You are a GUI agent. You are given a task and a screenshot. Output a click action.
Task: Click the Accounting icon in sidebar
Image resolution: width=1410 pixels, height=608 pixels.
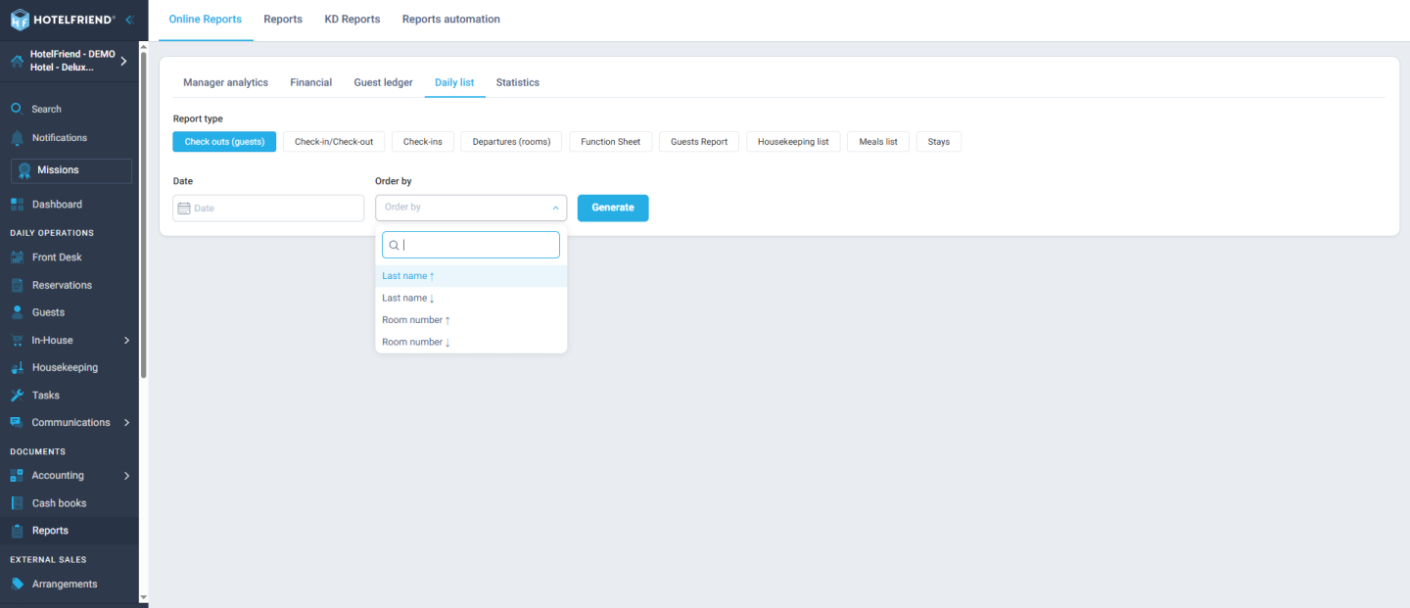(17, 476)
